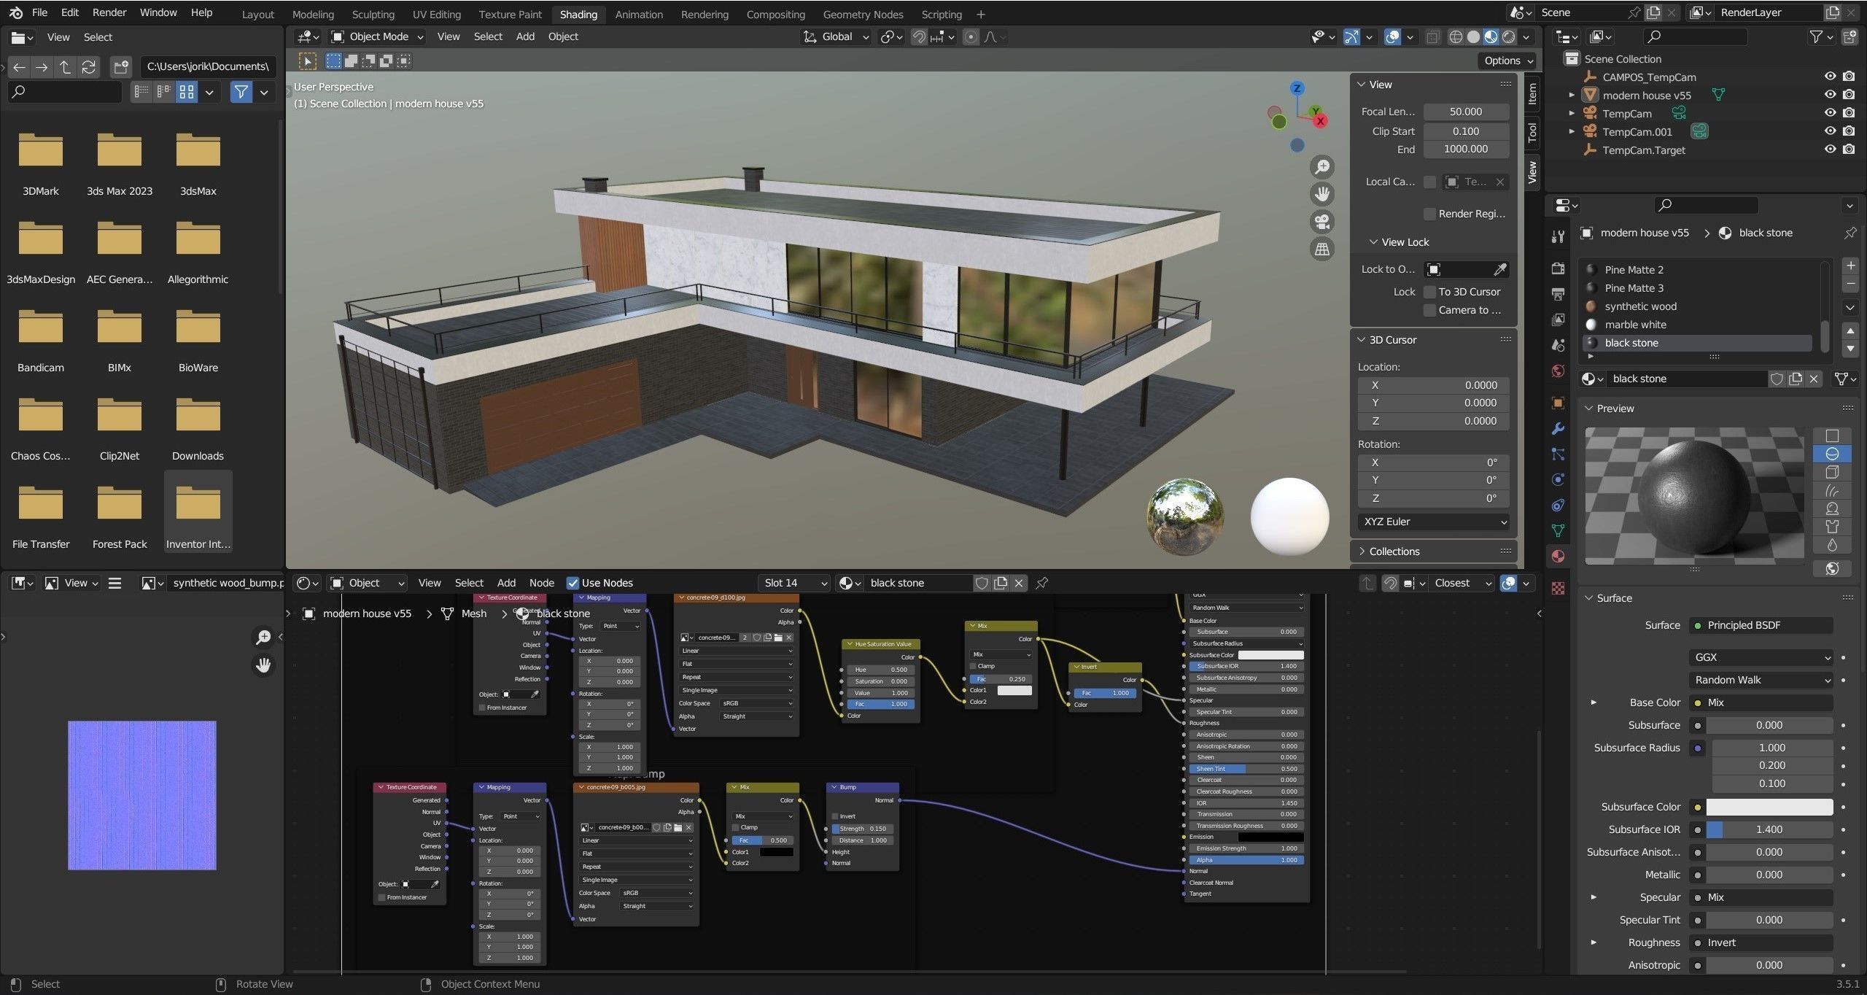Disable TempCam.001 in renders
The width and height of the screenshot is (1867, 995).
pyautogui.click(x=1849, y=131)
